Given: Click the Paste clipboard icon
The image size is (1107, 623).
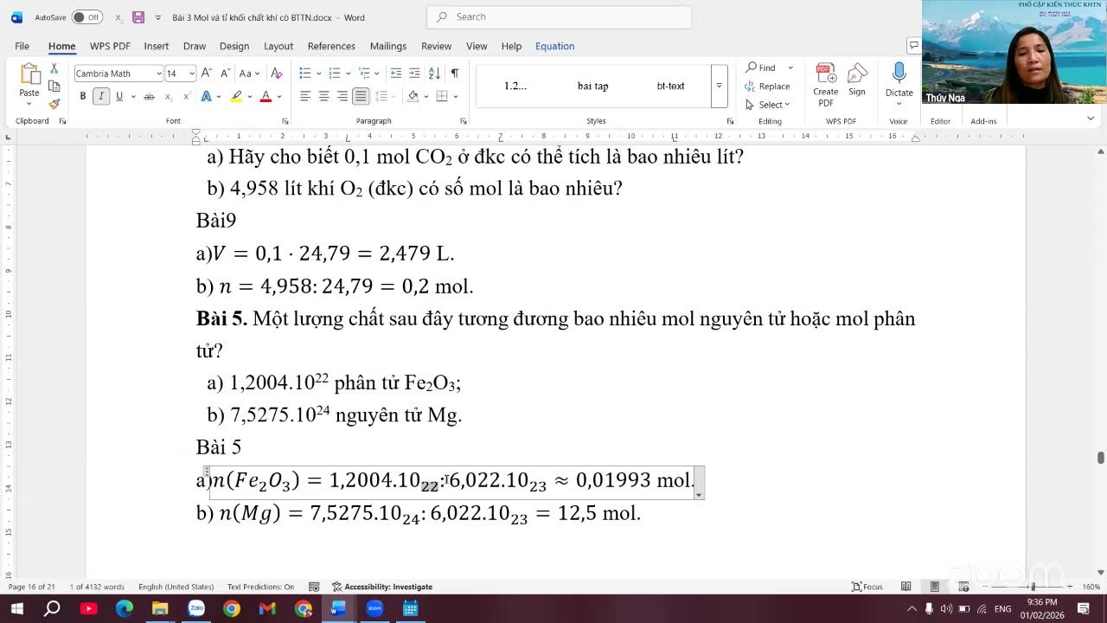Looking at the screenshot, I should click(29, 75).
